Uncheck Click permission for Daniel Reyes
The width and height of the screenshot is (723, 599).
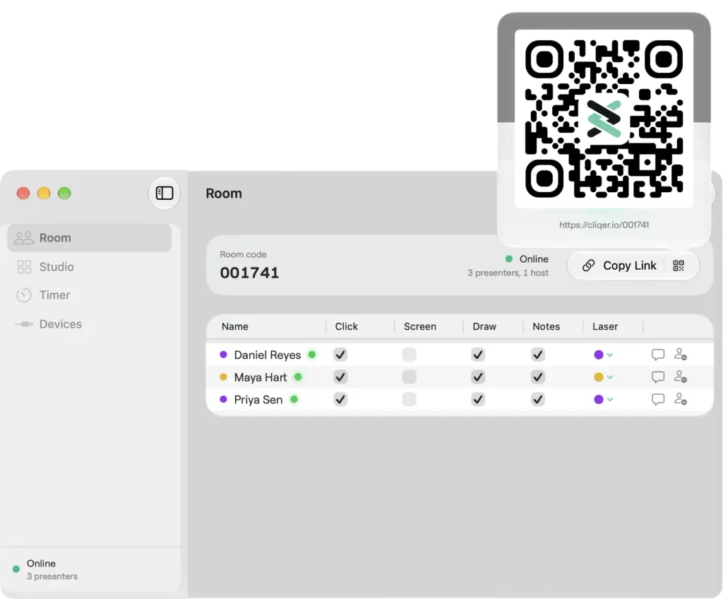tap(340, 355)
